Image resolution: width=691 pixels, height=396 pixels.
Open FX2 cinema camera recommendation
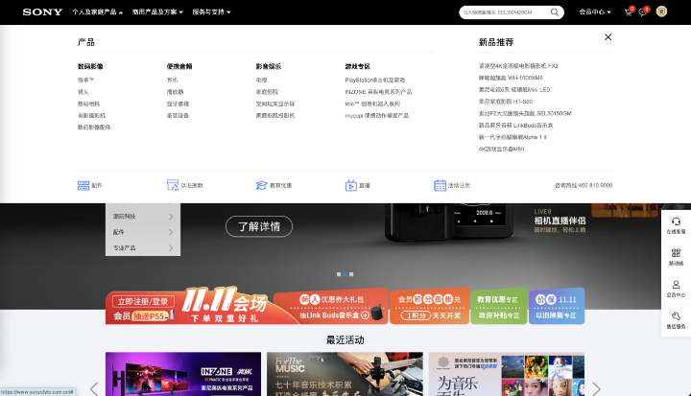(518, 66)
